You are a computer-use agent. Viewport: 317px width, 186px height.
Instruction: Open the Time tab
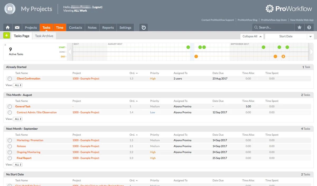60,27
